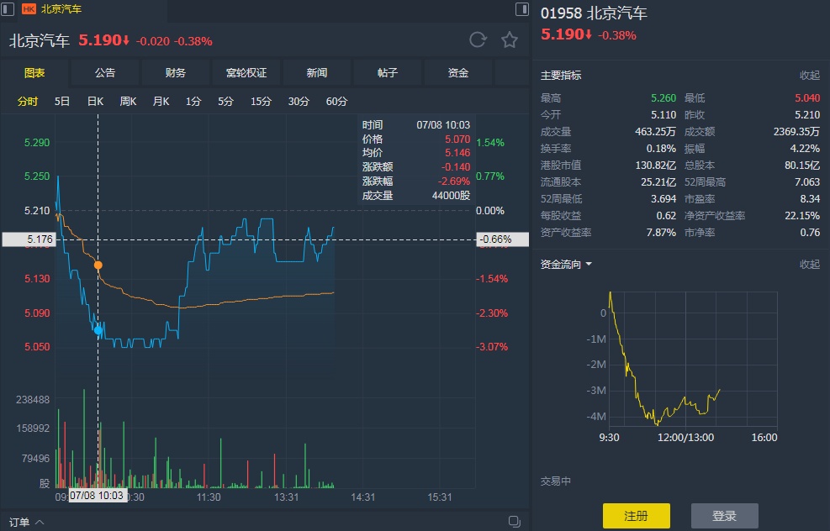This screenshot has width=830, height=531.
Task: Select the 30分 interval
Action: click(299, 101)
